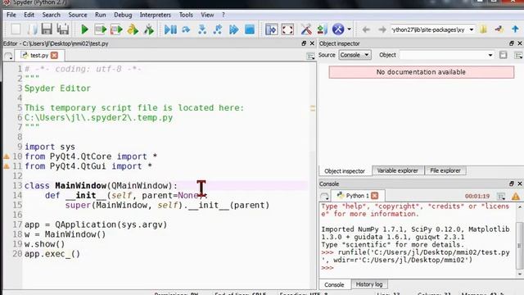524x295 pixels.
Task: Step over the current line
Action: point(186,29)
